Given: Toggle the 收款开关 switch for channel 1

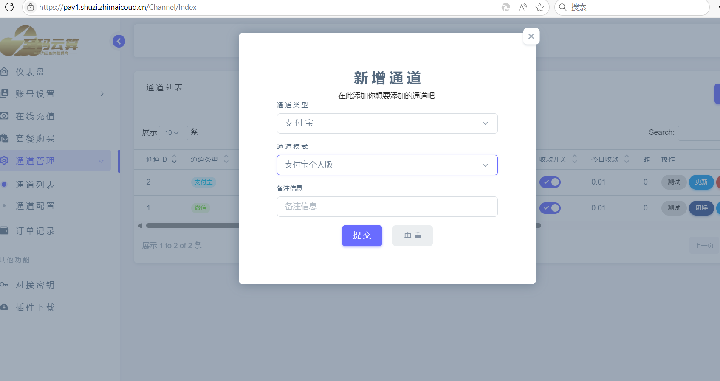Looking at the screenshot, I should pos(550,208).
